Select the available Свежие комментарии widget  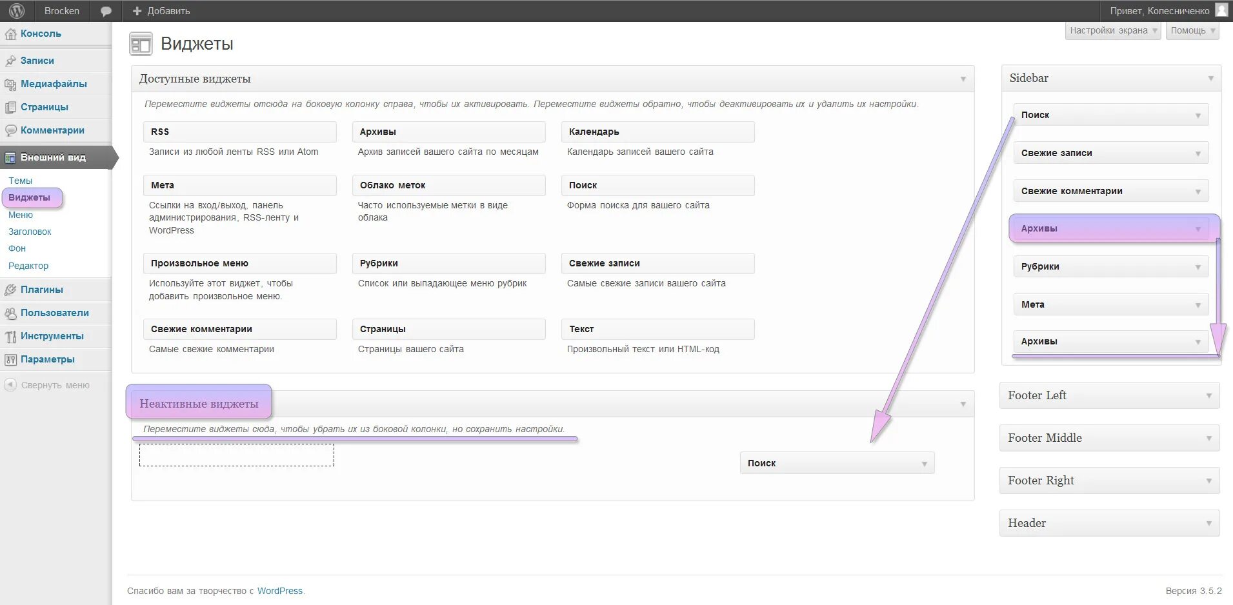coord(239,329)
